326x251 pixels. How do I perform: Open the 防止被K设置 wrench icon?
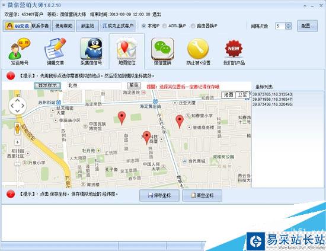tap(198, 52)
